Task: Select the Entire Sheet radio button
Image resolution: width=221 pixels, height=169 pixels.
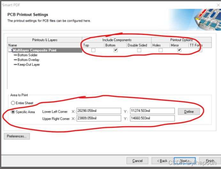Action: 13,103
